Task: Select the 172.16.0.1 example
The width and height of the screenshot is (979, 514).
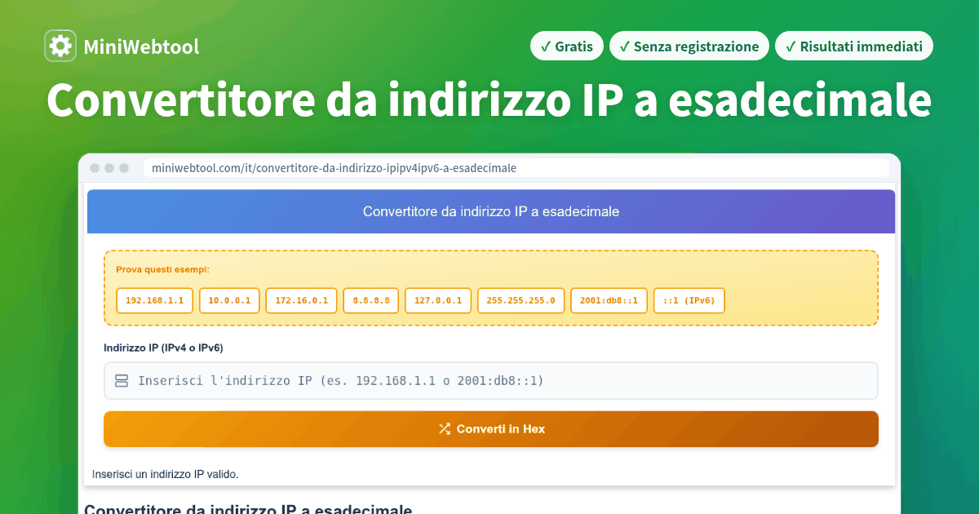Action: [x=302, y=300]
